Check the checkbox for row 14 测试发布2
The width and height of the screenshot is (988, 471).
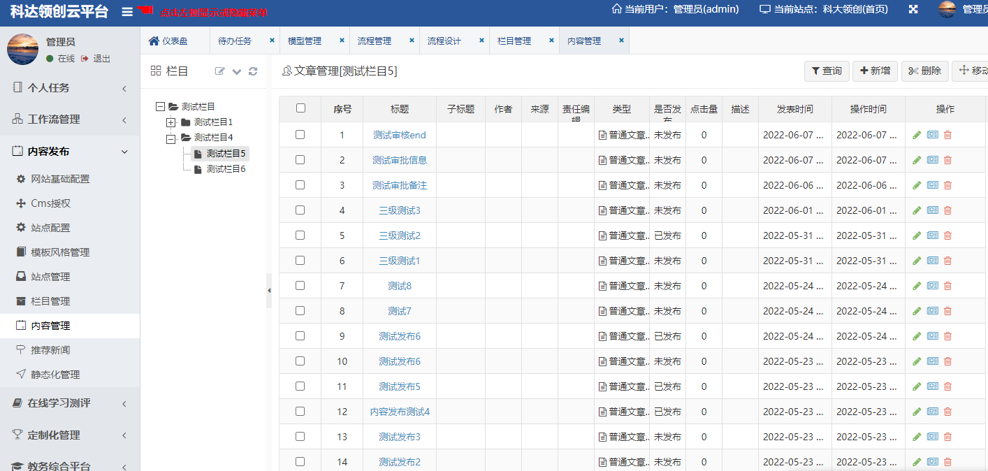pyautogui.click(x=300, y=462)
